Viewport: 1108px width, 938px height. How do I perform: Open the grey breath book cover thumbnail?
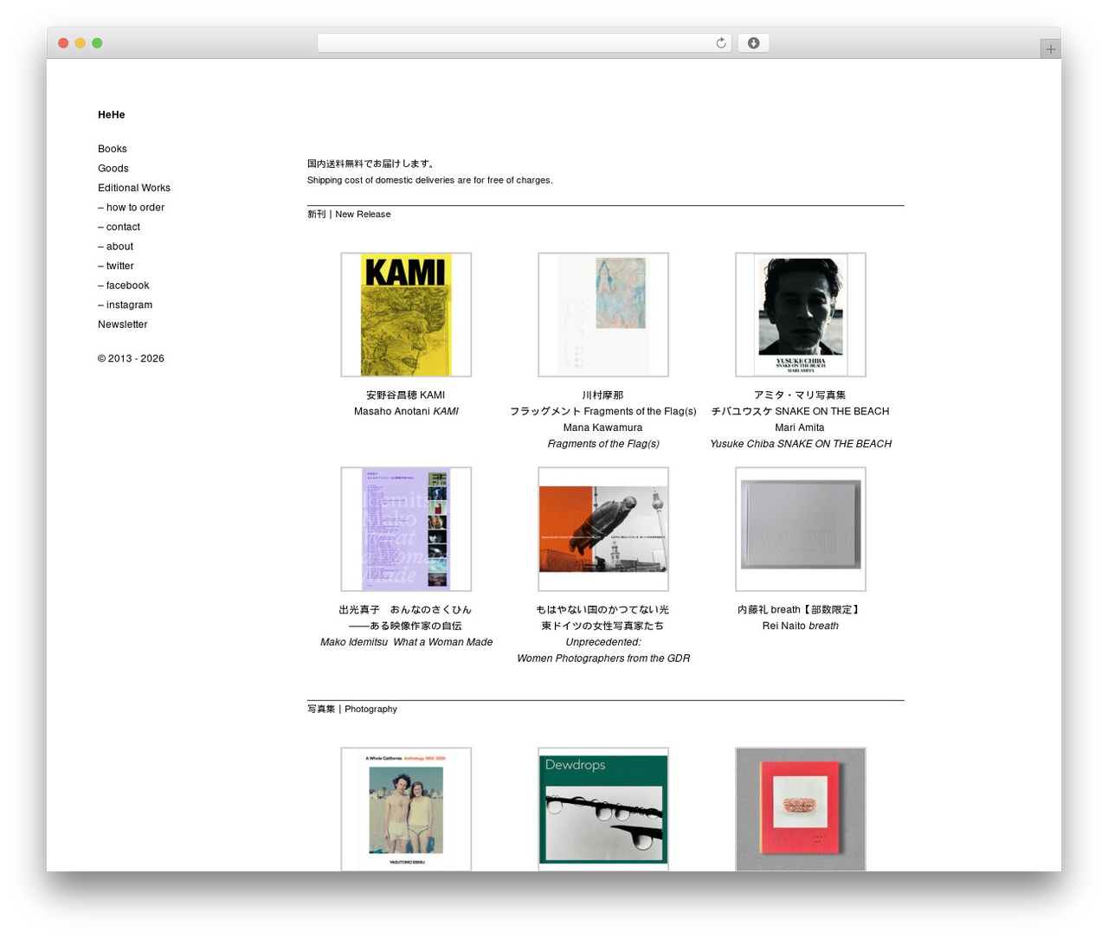click(x=801, y=530)
